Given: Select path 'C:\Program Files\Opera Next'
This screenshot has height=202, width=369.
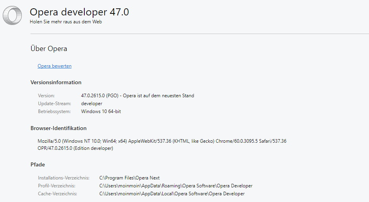Looking at the screenshot, I should pyautogui.click(x=129, y=178).
